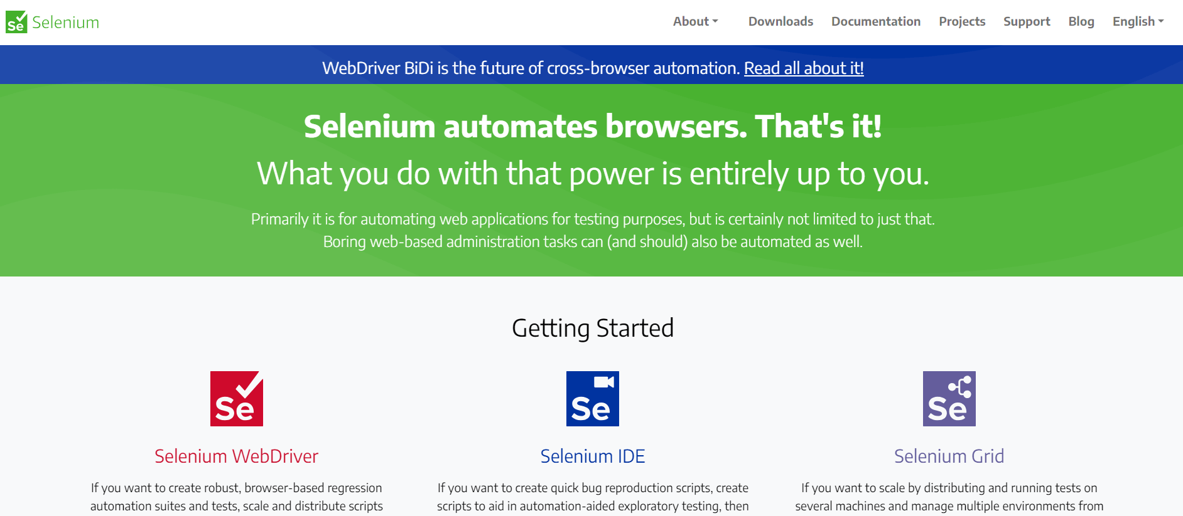This screenshot has height=516, width=1183.
Task: Follow the Read all about it link
Action: point(804,68)
